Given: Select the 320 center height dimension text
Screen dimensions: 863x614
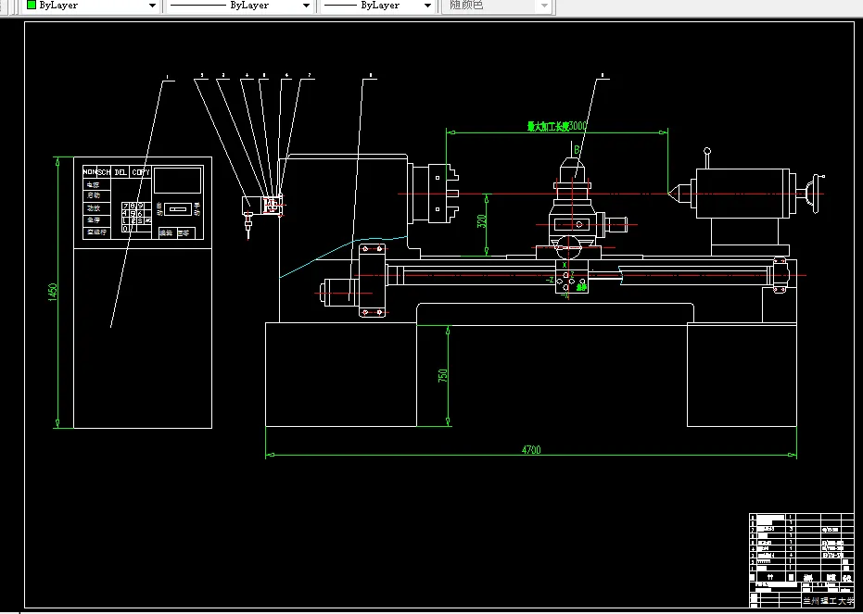Looking at the screenshot, I should (x=481, y=223).
